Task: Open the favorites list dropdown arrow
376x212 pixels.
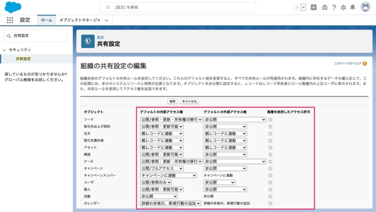Action: [303, 7]
